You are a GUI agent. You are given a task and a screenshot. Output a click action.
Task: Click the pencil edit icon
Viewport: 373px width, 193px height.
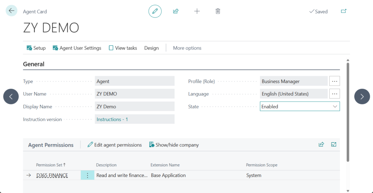[155, 11]
